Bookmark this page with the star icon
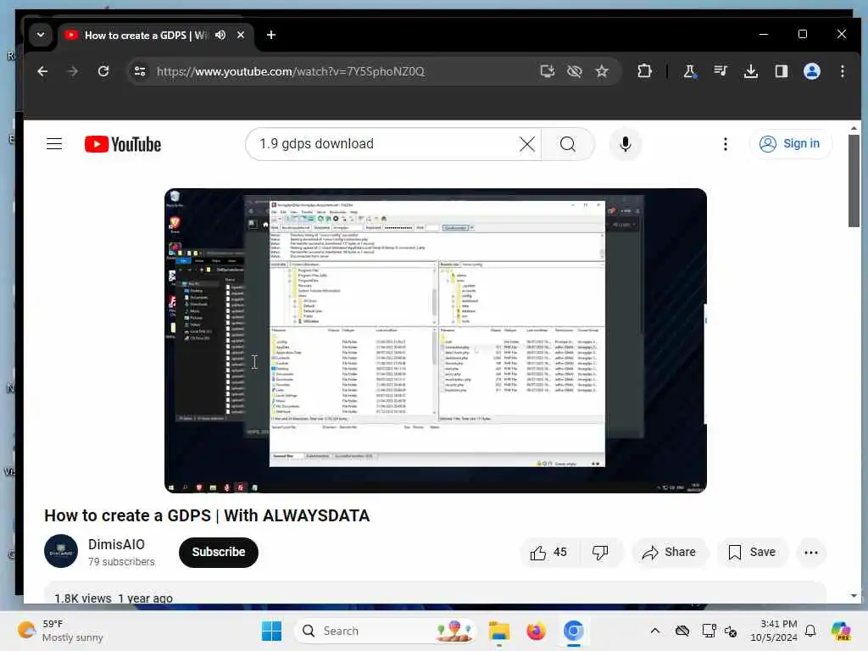The height and width of the screenshot is (651, 868). click(602, 71)
